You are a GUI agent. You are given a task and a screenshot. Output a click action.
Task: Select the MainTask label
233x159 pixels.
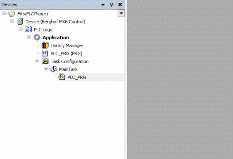[68, 69]
